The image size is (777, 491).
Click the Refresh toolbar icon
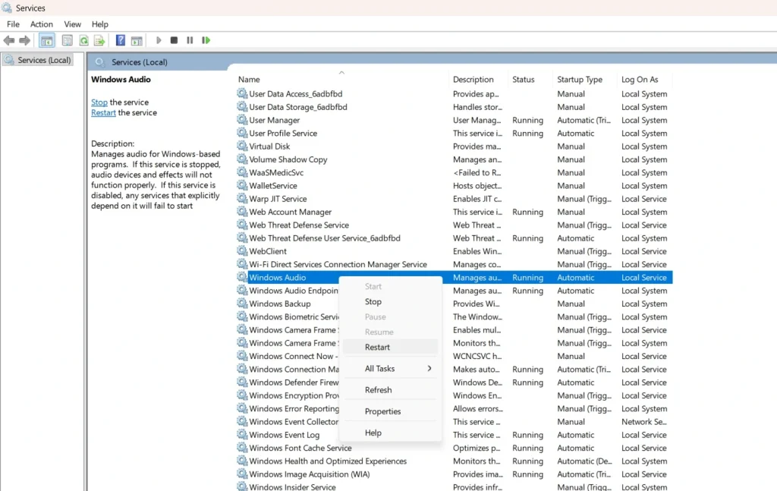pos(83,40)
